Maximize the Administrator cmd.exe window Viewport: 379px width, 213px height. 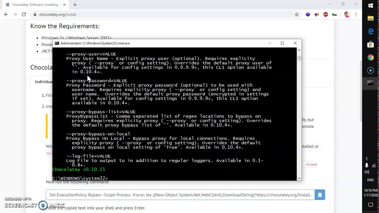pos(282,43)
